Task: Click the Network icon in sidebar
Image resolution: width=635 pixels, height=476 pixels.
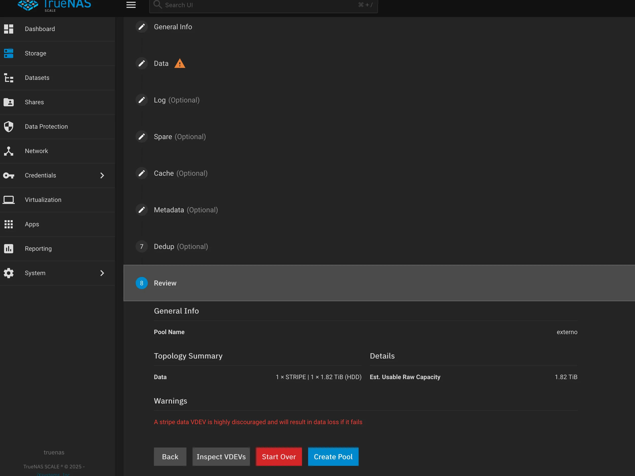Action: coord(9,151)
